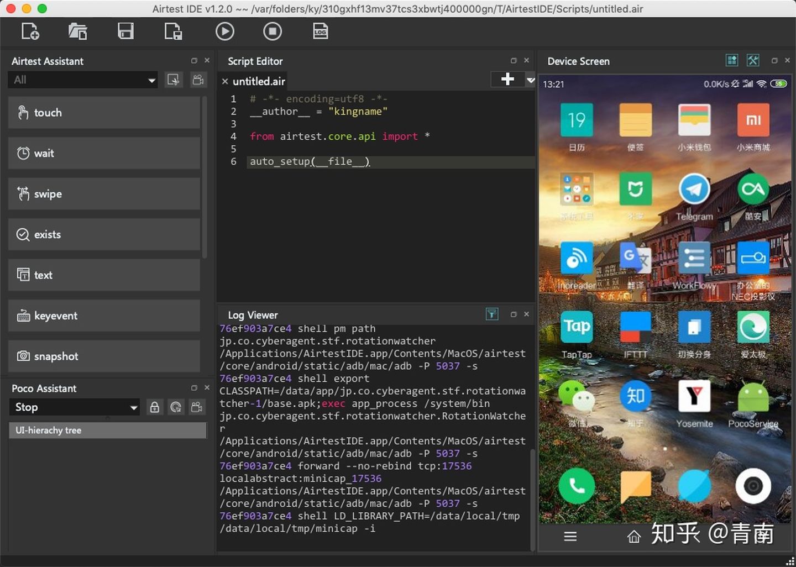
Task: Choose the exists command button
Action: click(x=104, y=234)
